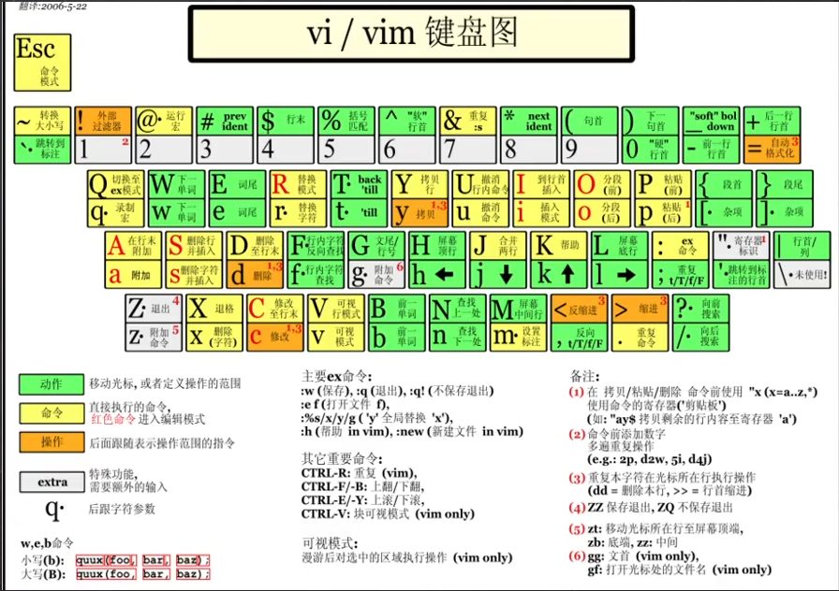Click the Esc 命令模式 key
Viewport: 839px width, 591px height.
pos(42,63)
